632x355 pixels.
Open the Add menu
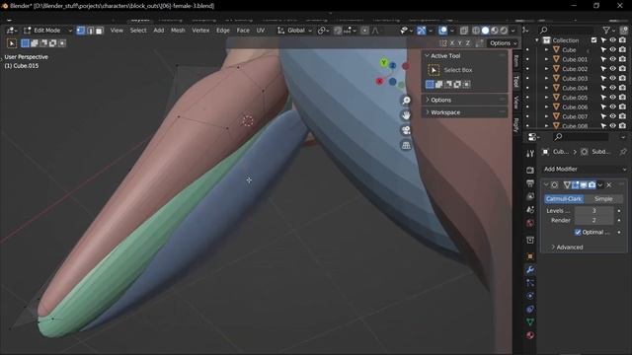[159, 31]
